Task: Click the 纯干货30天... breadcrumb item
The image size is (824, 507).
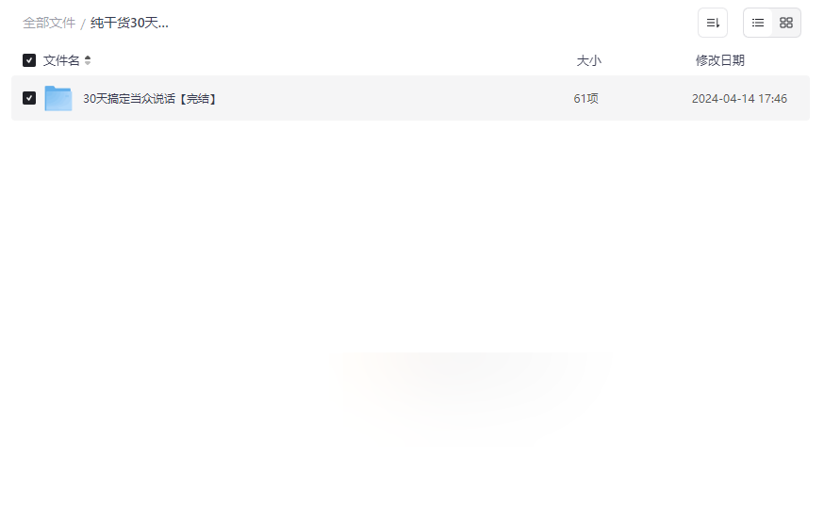Action: (x=129, y=24)
